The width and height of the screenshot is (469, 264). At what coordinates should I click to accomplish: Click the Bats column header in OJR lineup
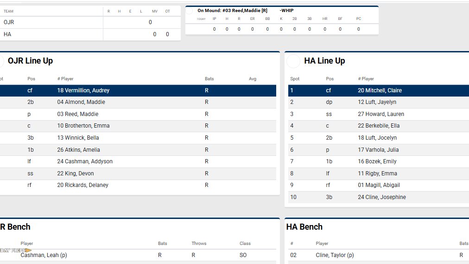pos(209,79)
